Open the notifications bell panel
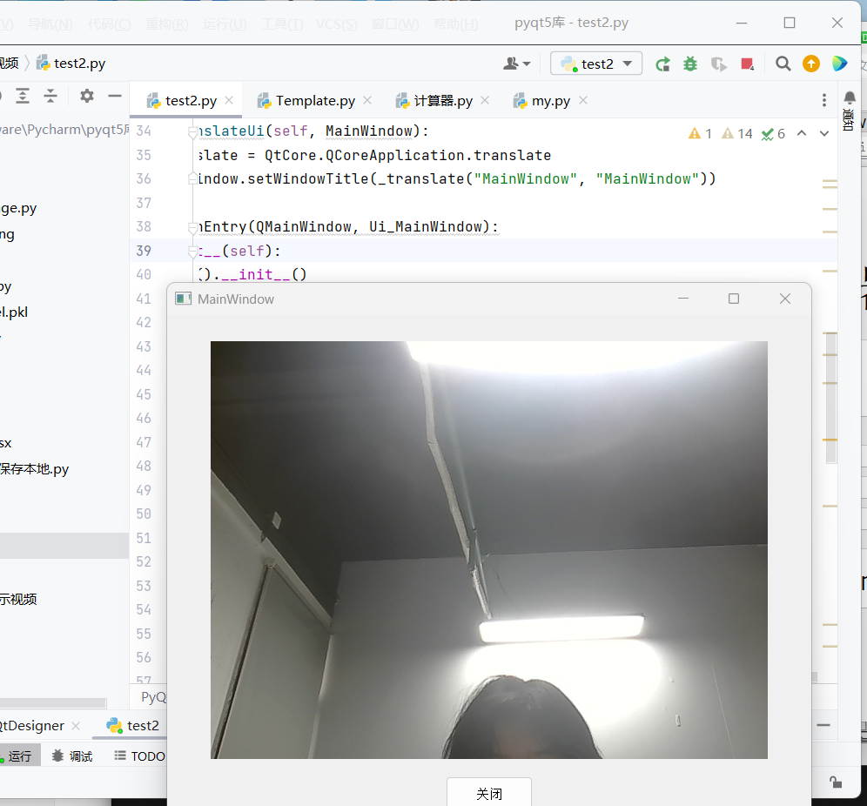Image resolution: width=867 pixels, height=806 pixels. 850,97
